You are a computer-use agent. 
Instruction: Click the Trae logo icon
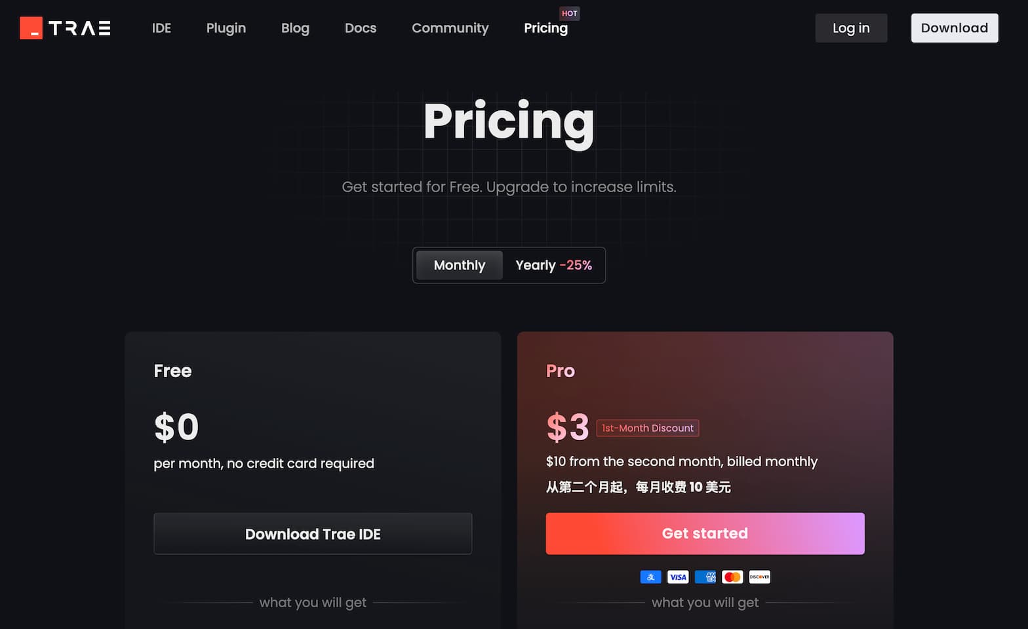tap(31, 28)
